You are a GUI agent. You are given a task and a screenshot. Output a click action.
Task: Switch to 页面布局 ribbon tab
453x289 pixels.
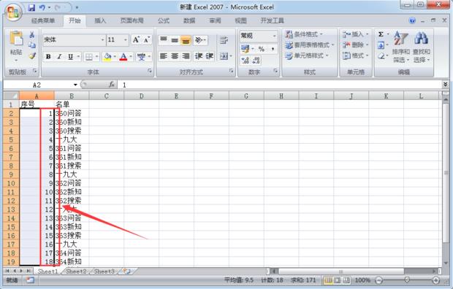(x=132, y=20)
